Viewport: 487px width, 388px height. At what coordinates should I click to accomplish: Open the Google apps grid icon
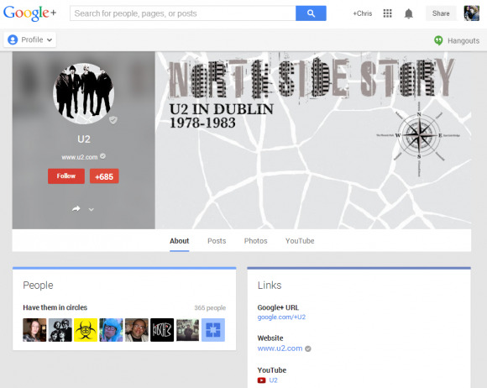(387, 13)
